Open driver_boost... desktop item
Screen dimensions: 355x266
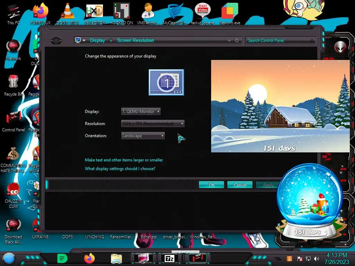[x=175, y=237]
